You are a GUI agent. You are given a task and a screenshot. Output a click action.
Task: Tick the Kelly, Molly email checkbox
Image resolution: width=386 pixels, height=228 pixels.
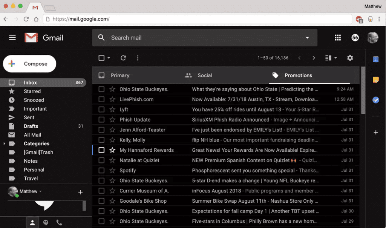tap(101, 140)
